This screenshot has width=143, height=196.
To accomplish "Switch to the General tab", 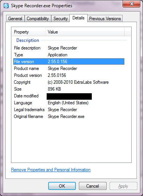I will coord(15,19).
